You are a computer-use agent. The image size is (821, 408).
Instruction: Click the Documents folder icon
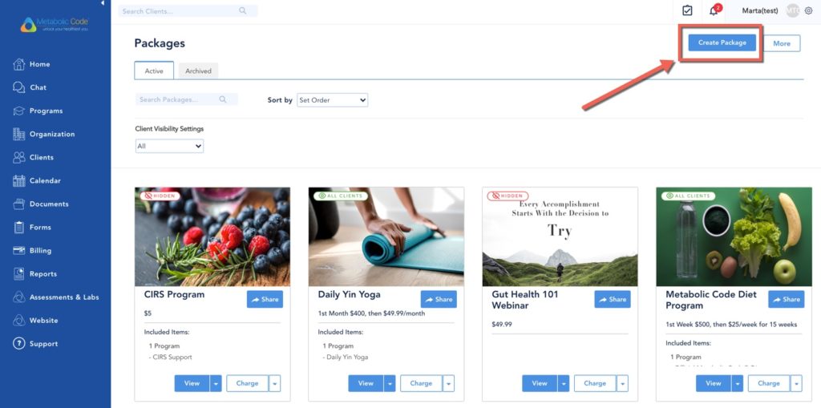pyautogui.click(x=19, y=204)
